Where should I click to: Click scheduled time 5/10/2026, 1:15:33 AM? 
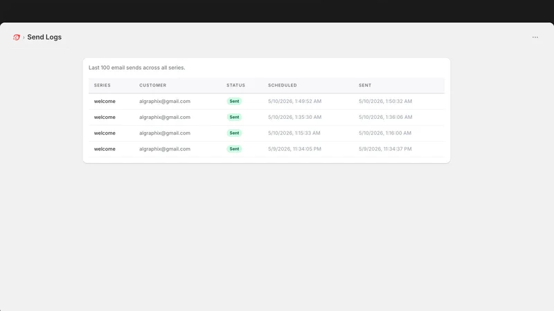click(x=294, y=133)
